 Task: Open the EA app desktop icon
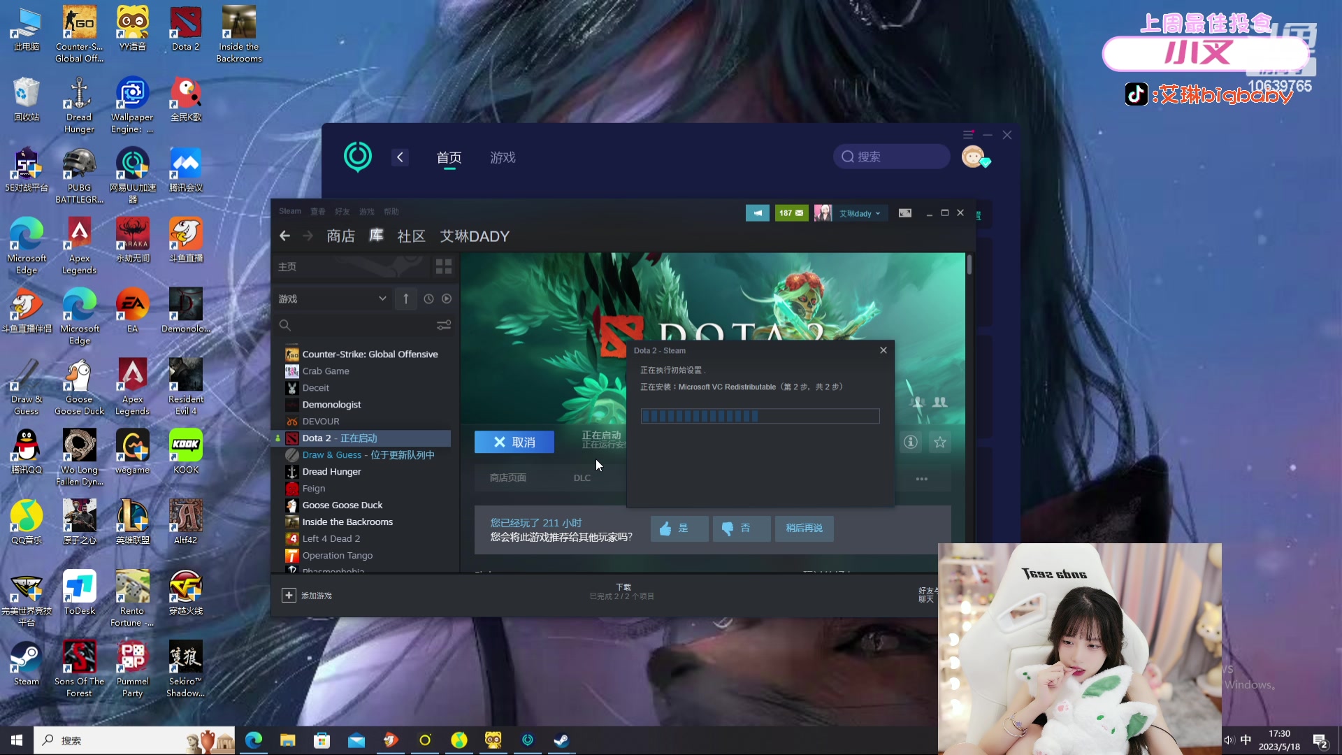[132, 311]
